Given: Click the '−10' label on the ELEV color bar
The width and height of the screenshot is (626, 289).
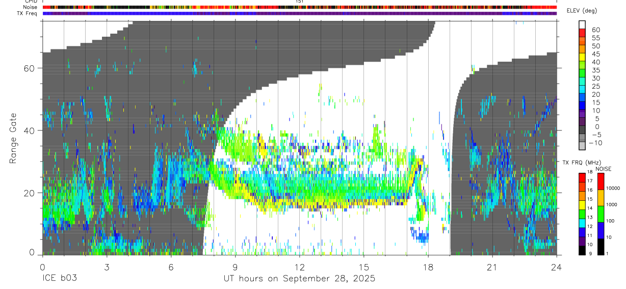Looking at the screenshot, I should (596, 143).
